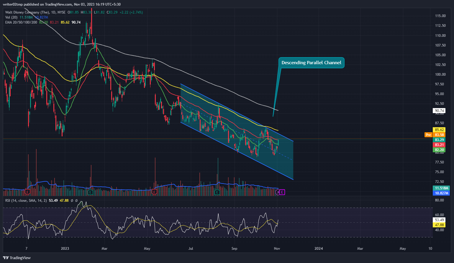Click the green 82.20 price-scale label
Image resolution: width=454 pixels, height=263 pixels.
(439, 150)
